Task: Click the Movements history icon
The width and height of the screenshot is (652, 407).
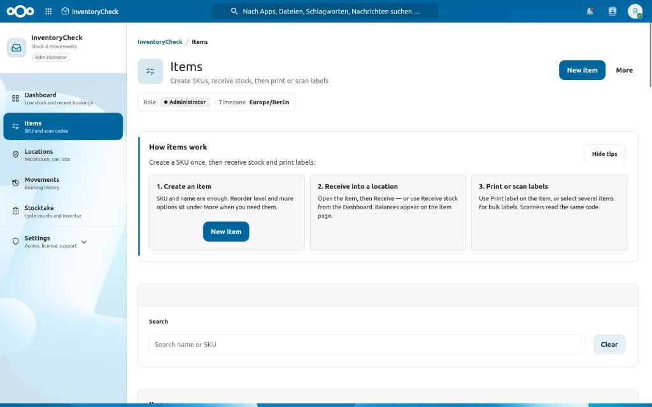Action: (x=15, y=183)
